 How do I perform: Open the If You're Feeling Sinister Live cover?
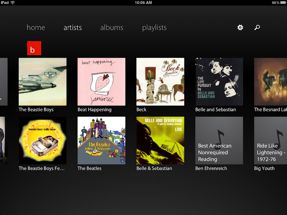click(x=160, y=140)
